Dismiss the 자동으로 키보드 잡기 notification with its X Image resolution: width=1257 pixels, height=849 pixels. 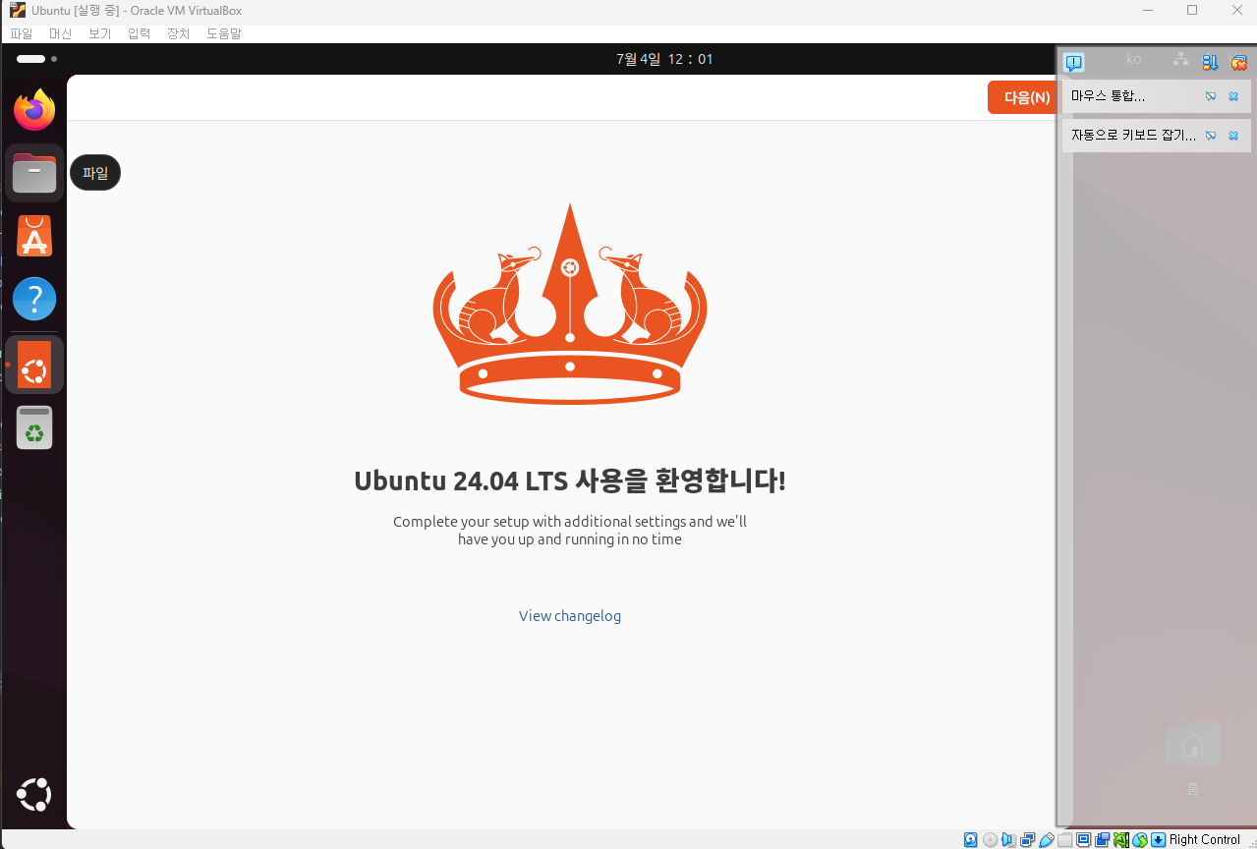pos(1233,136)
